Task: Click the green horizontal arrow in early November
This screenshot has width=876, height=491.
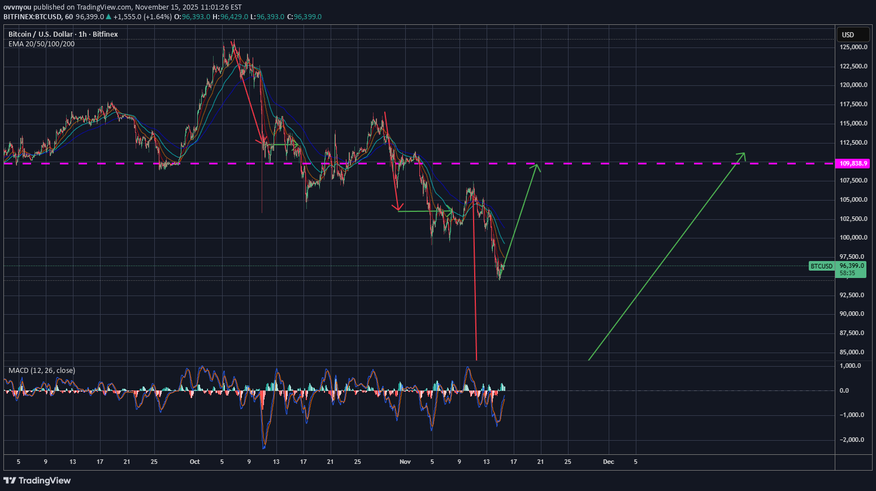Action: tap(425, 211)
